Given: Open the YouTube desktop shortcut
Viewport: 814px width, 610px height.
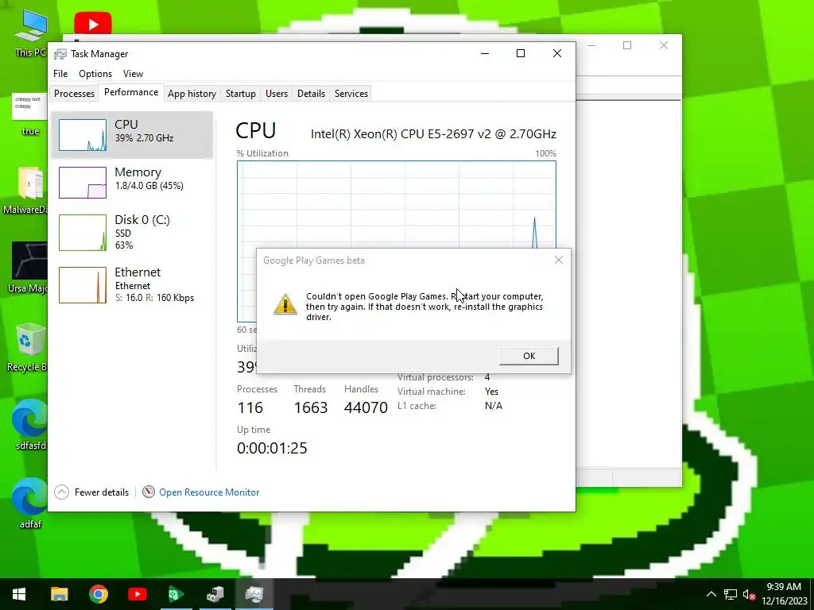Looking at the screenshot, I should [93, 23].
